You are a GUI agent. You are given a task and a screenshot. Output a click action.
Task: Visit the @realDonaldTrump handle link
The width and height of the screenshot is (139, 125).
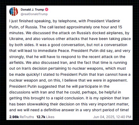(x=34, y=14)
